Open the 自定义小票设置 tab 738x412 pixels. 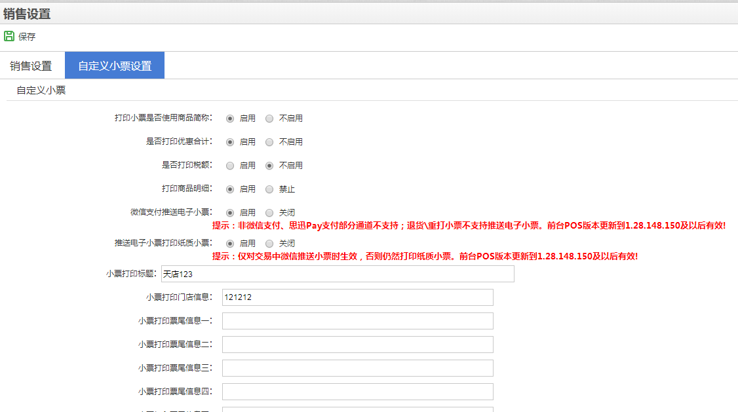click(115, 66)
